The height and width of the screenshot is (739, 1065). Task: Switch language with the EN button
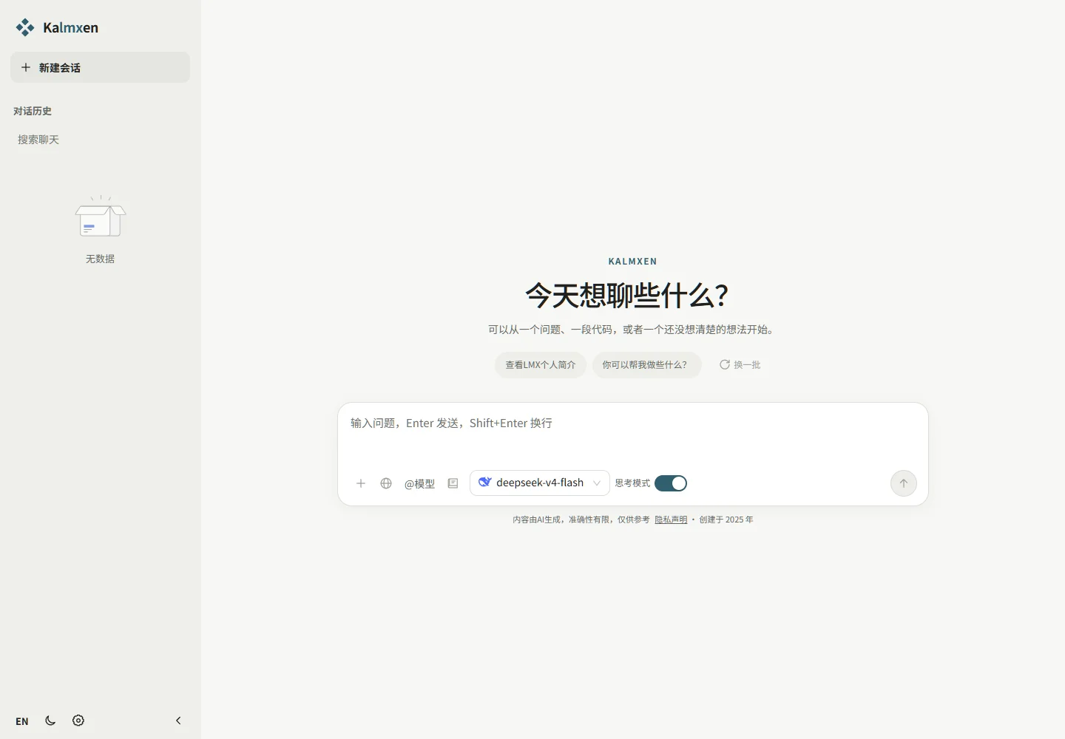click(22, 721)
